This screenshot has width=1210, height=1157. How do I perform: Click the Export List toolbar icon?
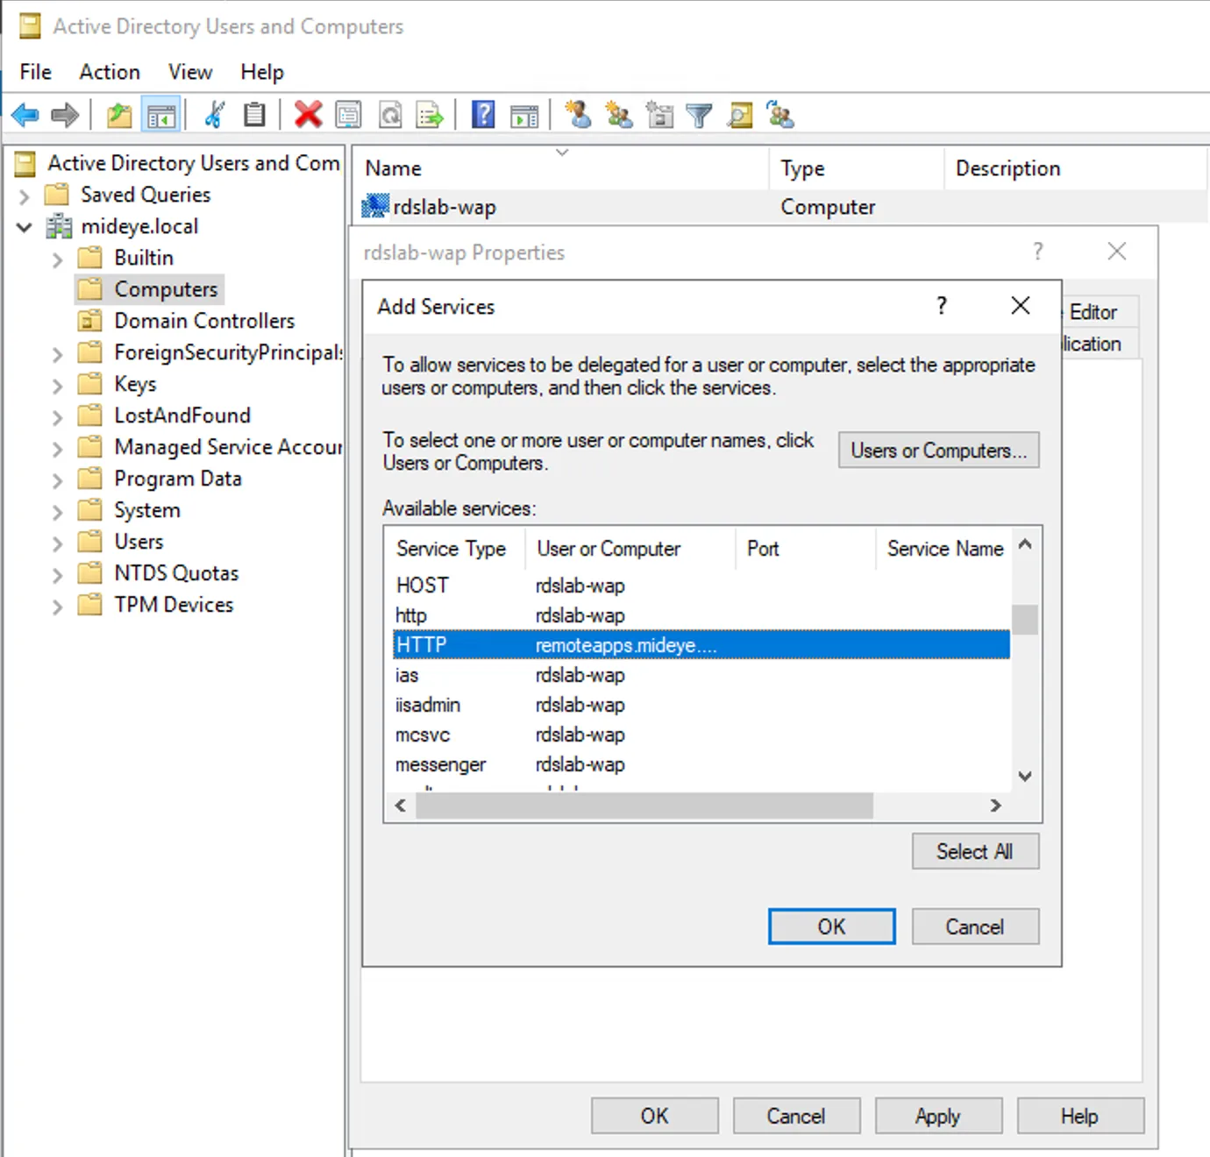pyautogui.click(x=430, y=115)
